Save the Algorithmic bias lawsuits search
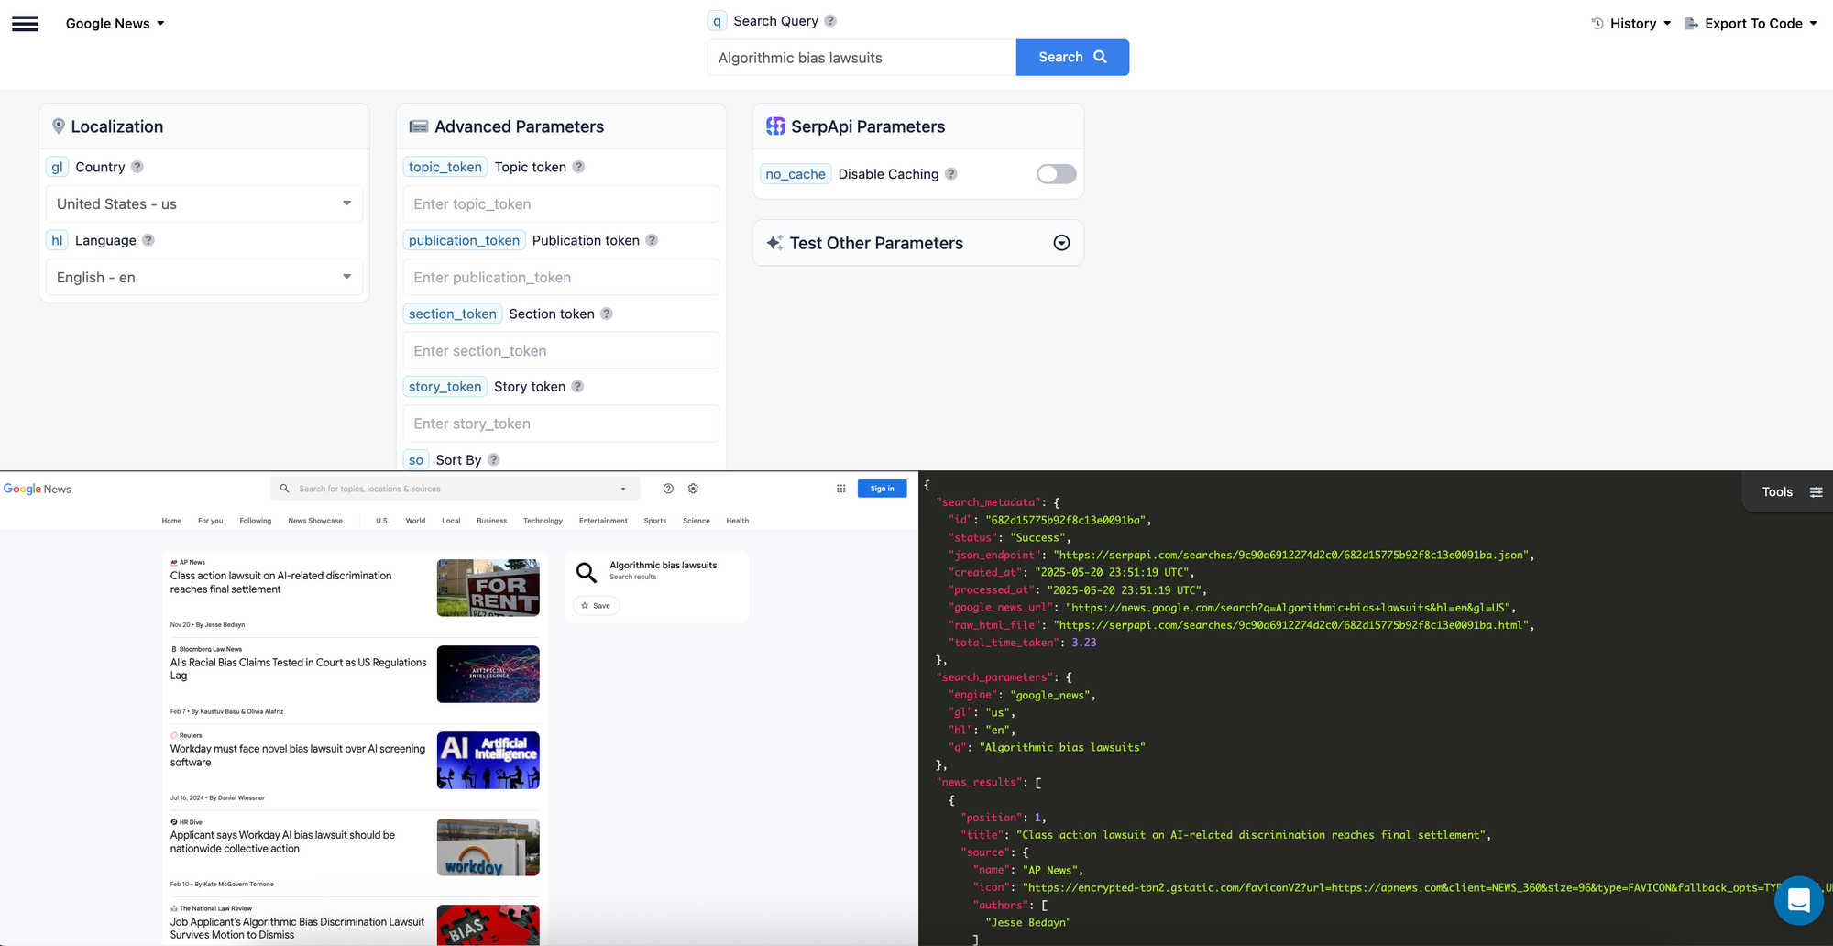The image size is (1833, 946). [596, 606]
